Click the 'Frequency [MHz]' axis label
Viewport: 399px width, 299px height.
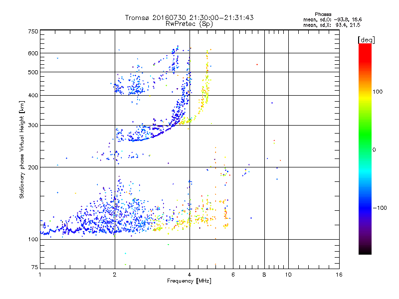(x=189, y=281)
